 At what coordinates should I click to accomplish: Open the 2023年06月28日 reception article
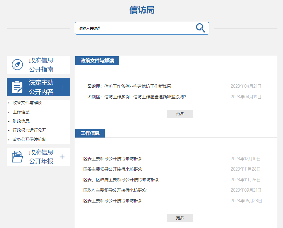point(113,201)
